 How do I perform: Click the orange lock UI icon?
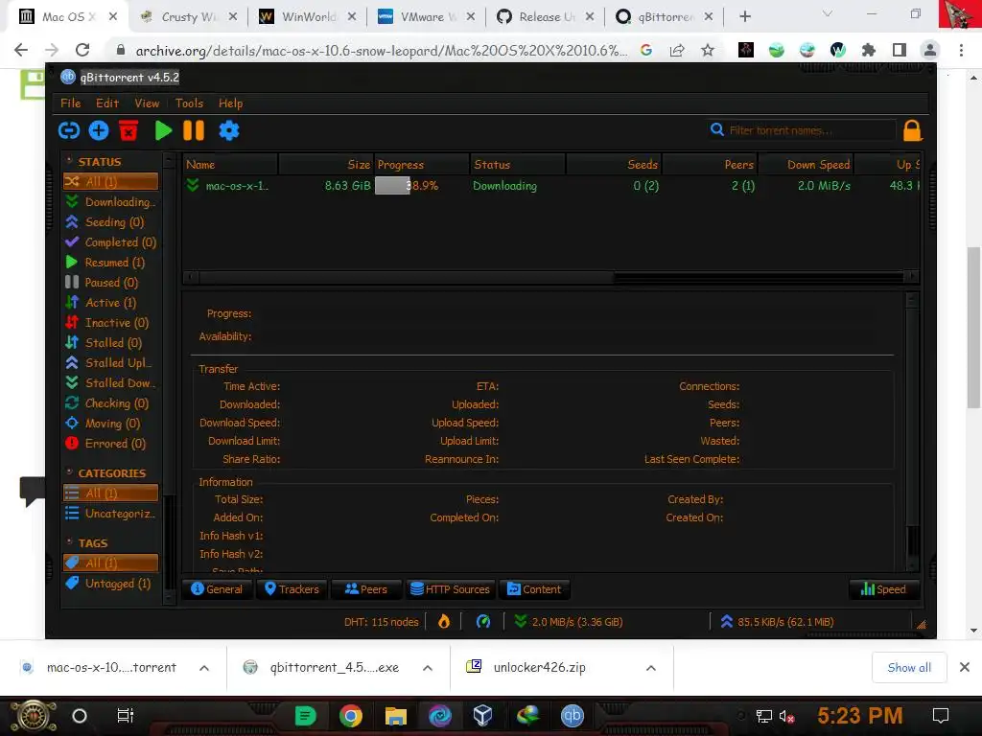click(x=913, y=130)
